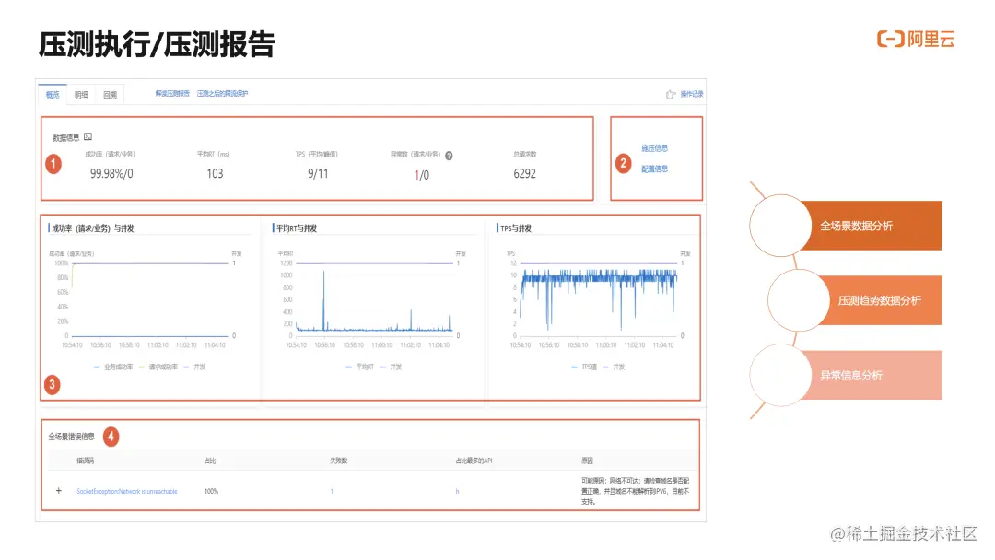Click the pointing-hand icon beside 操作记录
The height and width of the screenshot is (560, 995).
[x=671, y=95]
